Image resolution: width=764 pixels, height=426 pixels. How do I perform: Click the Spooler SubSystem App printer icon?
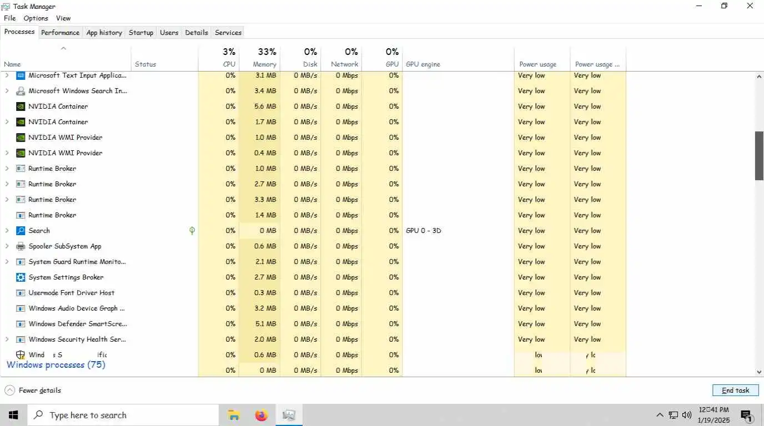coord(21,246)
